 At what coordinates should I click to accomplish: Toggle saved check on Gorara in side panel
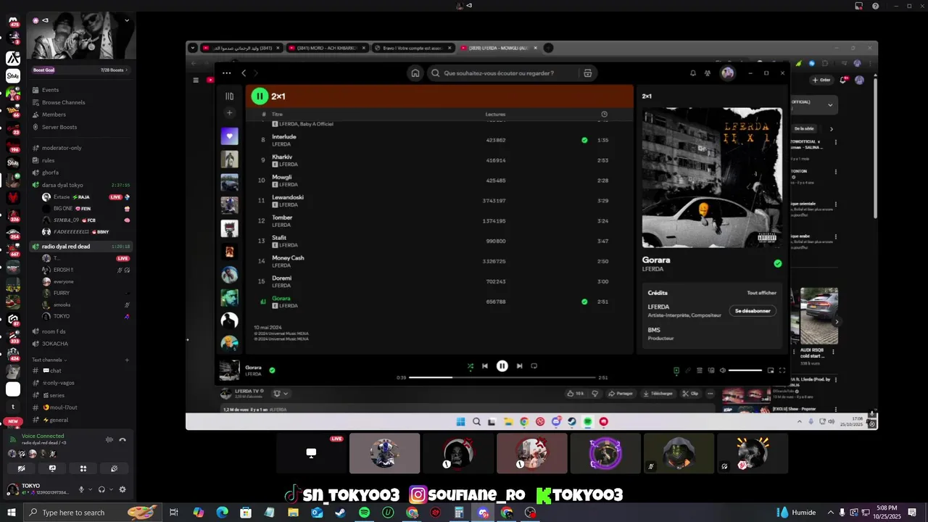click(778, 264)
